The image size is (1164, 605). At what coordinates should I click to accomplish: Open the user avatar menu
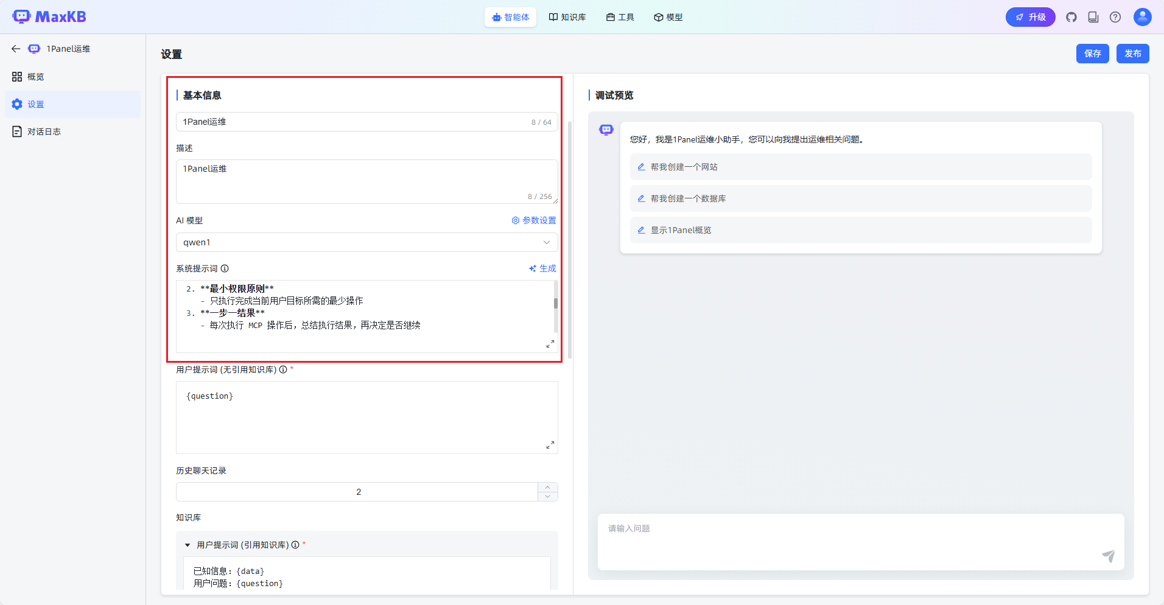pos(1142,17)
